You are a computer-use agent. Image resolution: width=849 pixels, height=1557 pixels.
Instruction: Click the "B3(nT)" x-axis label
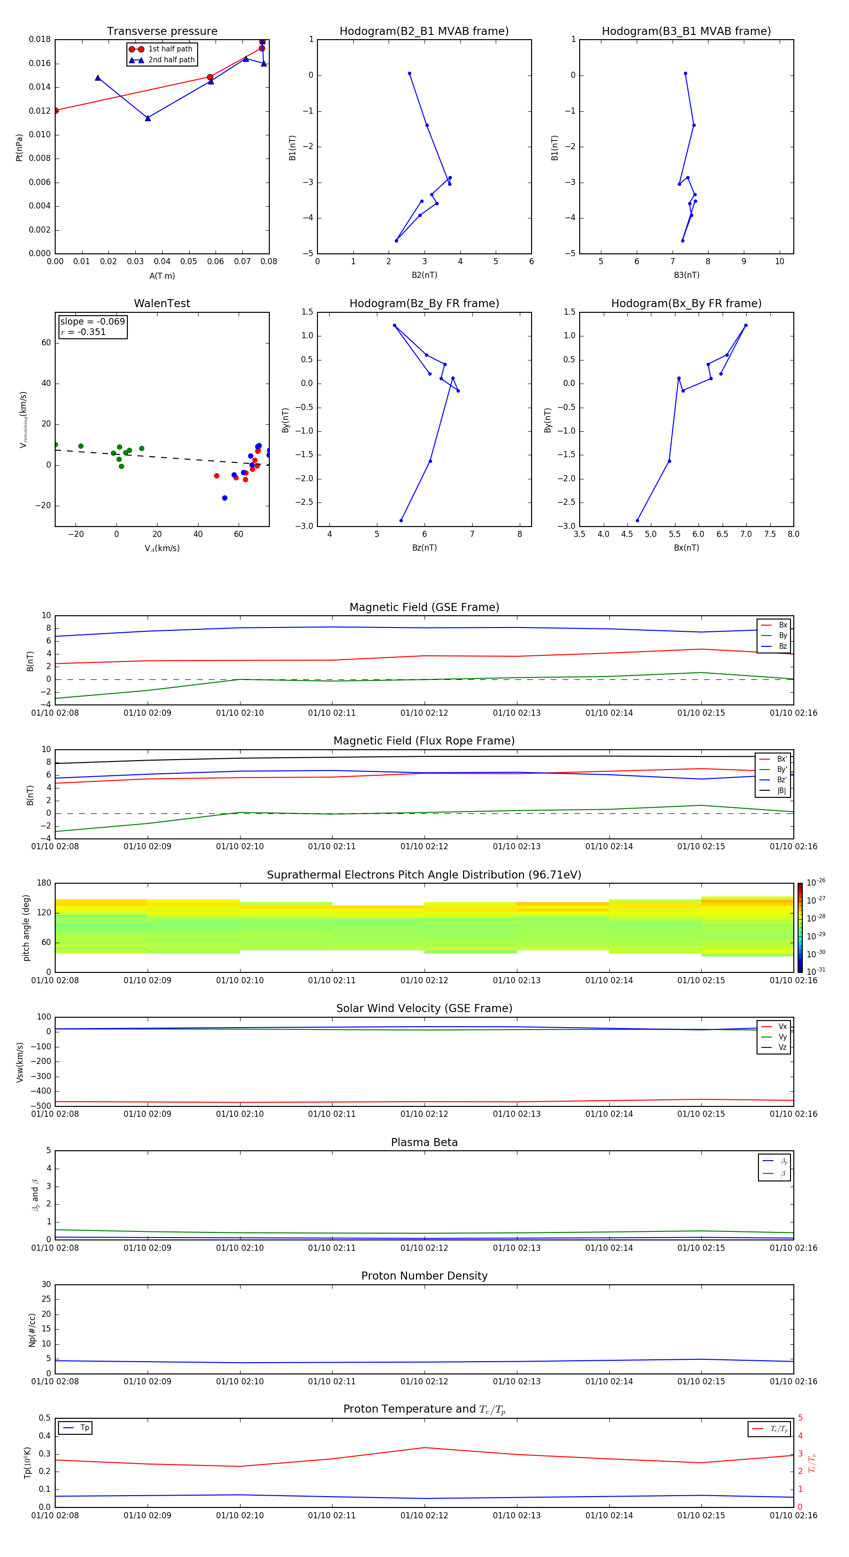pos(686,275)
